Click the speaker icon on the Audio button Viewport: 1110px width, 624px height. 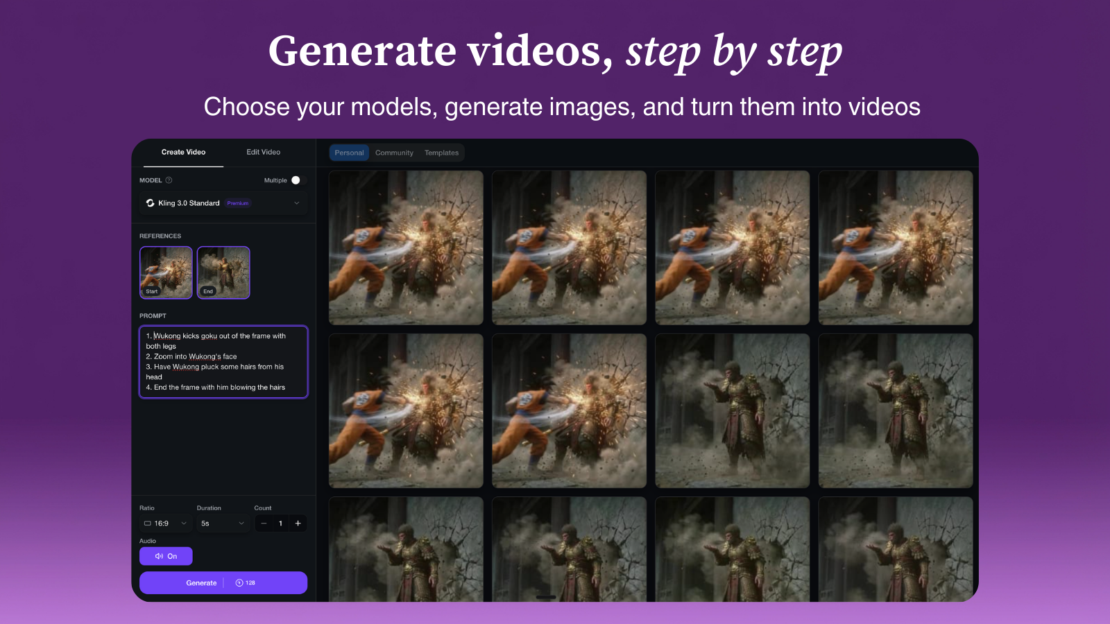pos(158,556)
